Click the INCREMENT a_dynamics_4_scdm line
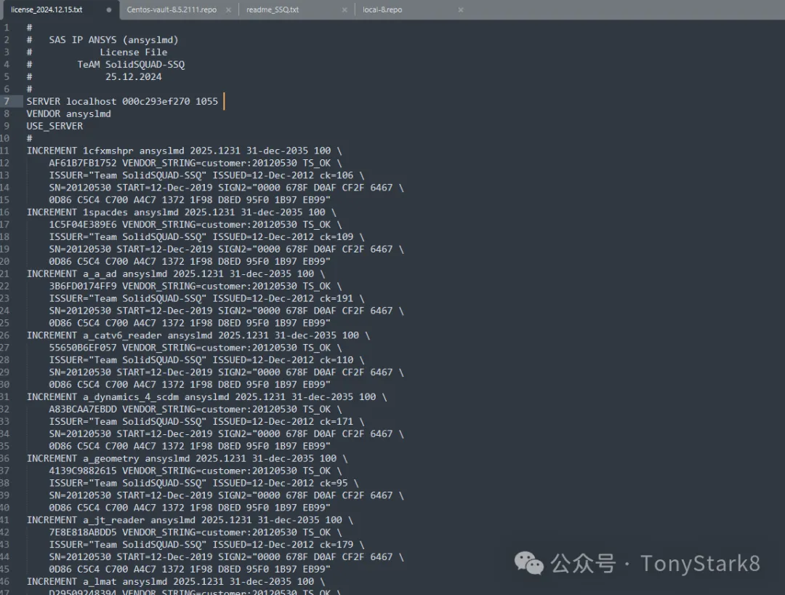This screenshot has width=785, height=595. (206, 397)
